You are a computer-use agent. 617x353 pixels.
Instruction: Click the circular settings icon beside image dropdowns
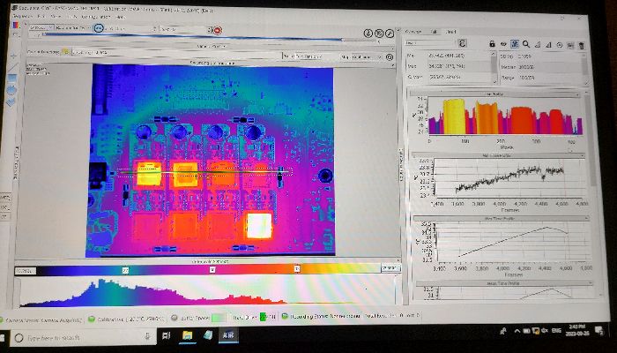coord(390,57)
